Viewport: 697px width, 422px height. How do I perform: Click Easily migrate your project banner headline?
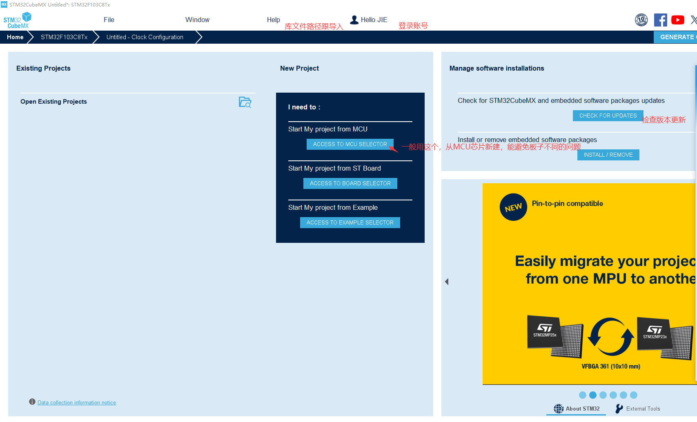606,270
